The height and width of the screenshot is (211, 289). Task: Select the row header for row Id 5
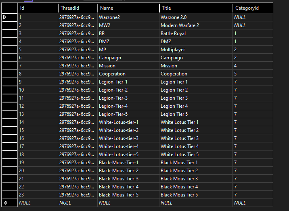(10, 50)
